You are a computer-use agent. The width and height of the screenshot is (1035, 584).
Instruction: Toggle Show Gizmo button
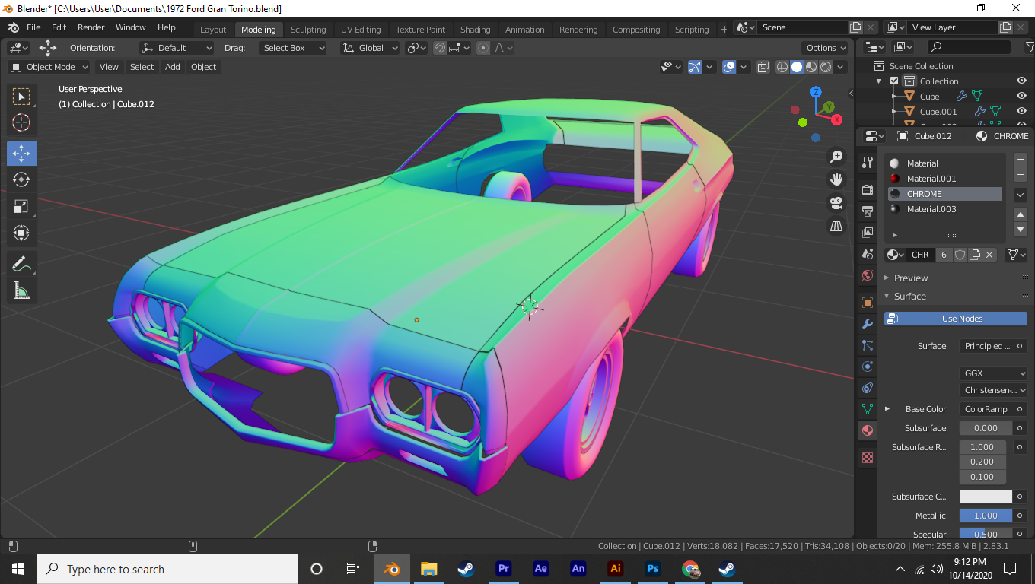coord(695,67)
